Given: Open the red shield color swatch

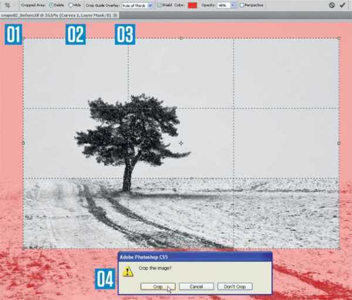Looking at the screenshot, I should pos(192,5).
